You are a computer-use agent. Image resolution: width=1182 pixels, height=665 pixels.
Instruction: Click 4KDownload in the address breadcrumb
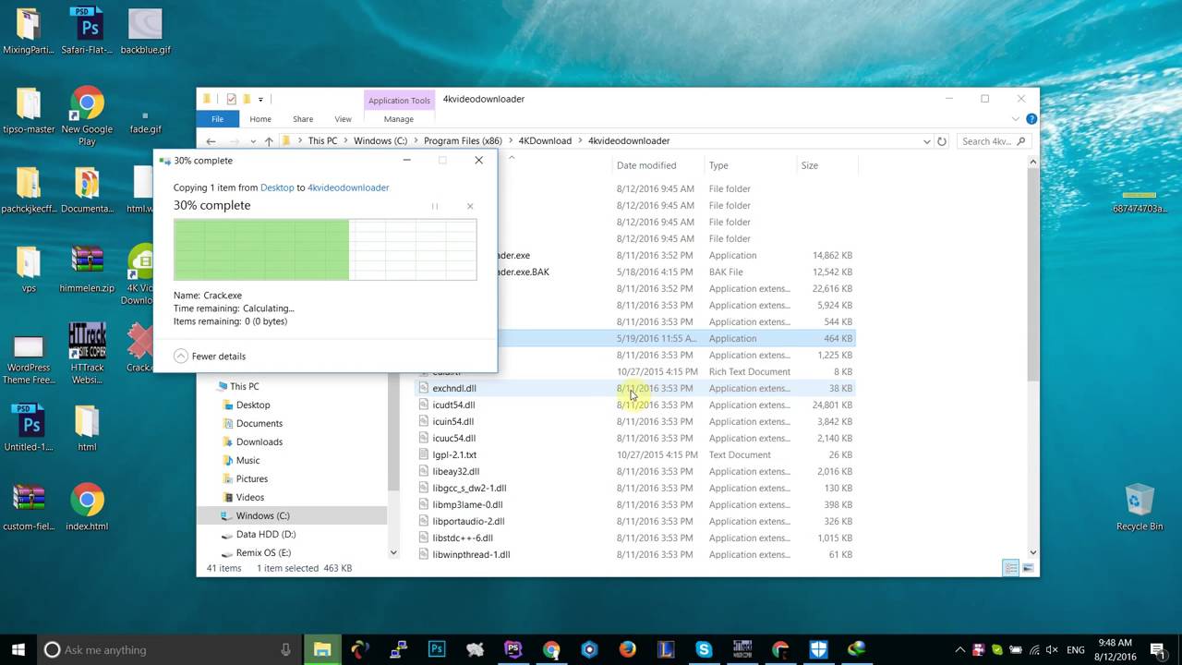545,141
